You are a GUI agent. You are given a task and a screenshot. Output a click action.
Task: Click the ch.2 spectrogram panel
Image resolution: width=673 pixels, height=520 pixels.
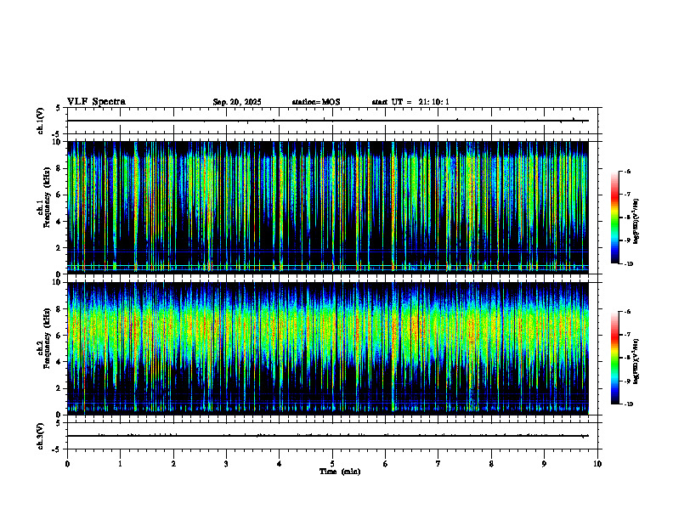point(328,348)
